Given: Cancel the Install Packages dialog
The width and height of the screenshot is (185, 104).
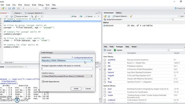Looking at the screenshot, I should click(x=88, y=89).
